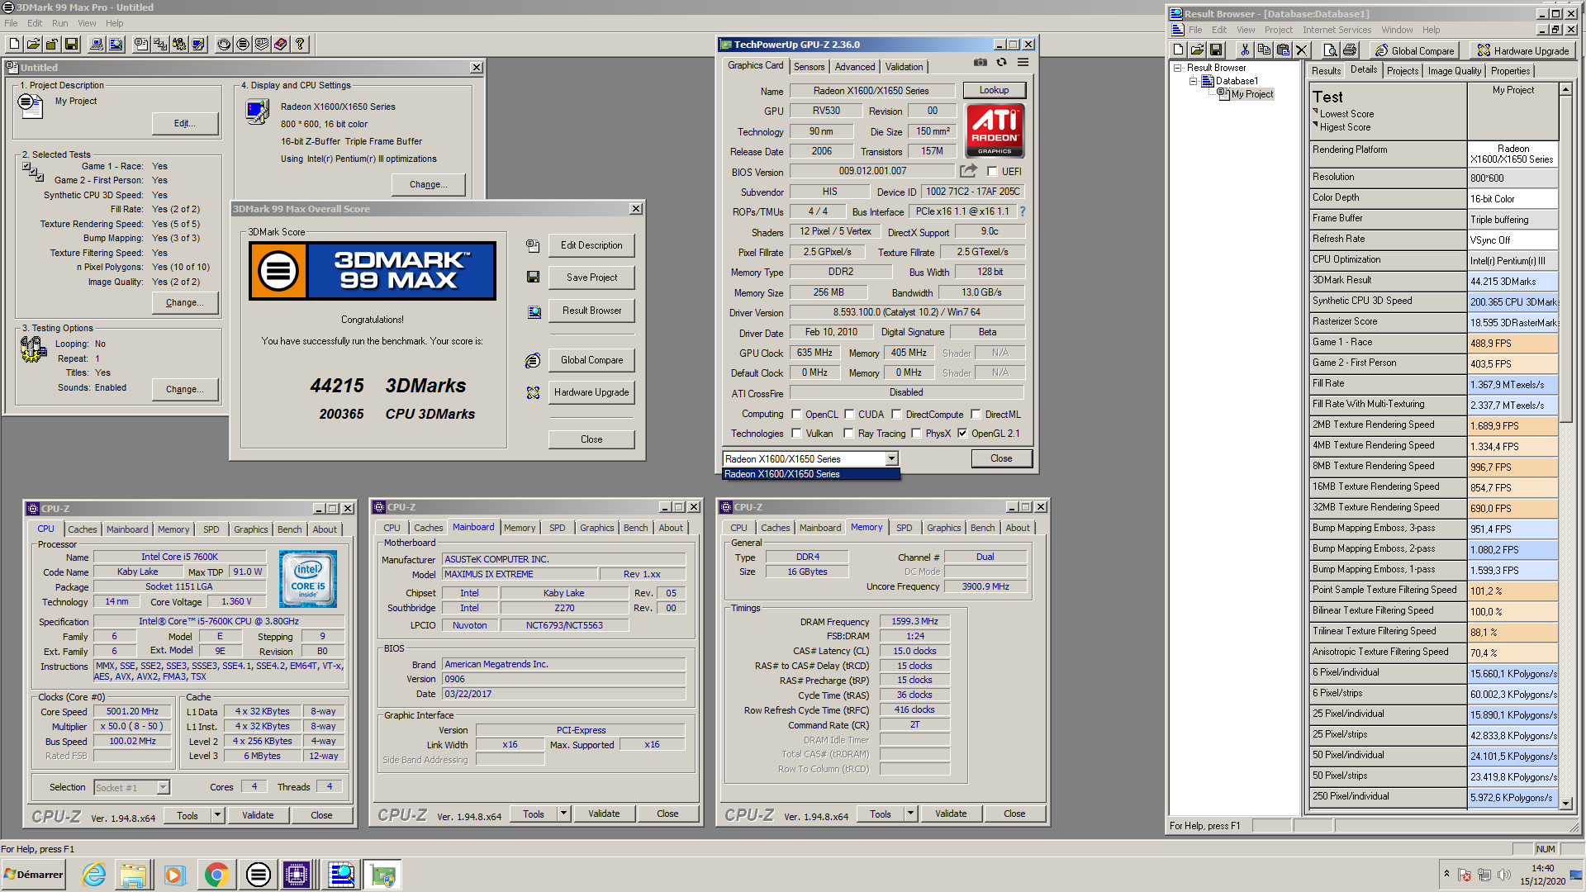Screen dimensions: 1586x892
Task: Open the Internet Services menu in Result Browser
Action: click(x=1337, y=30)
